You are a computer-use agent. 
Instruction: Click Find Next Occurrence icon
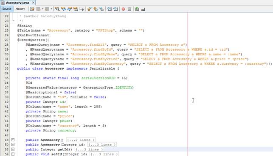pyautogui.click(x=70, y=9)
